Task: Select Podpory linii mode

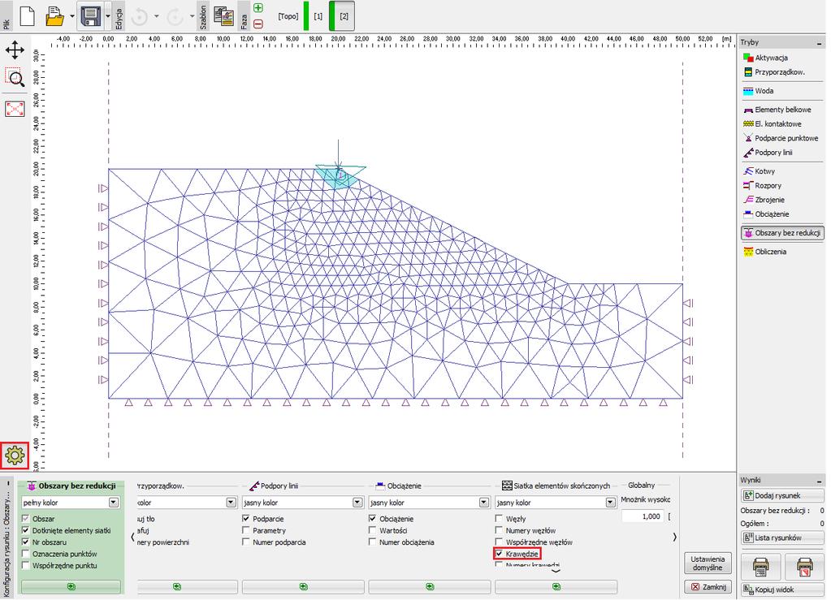Action: pyautogui.click(x=768, y=153)
